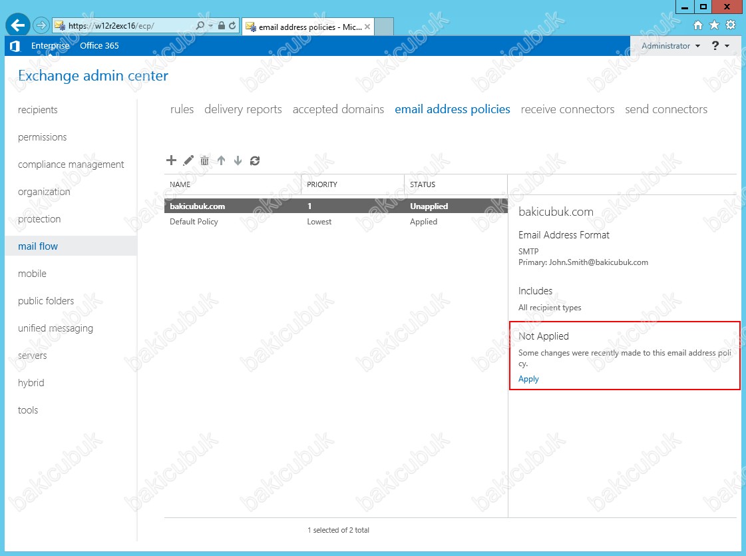Decrease priority with the down arrow

coord(238,160)
